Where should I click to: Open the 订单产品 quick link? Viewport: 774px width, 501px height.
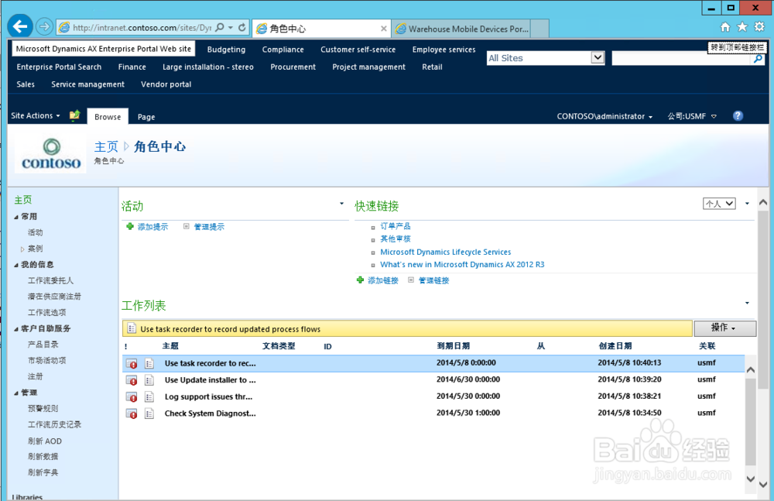point(395,226)
